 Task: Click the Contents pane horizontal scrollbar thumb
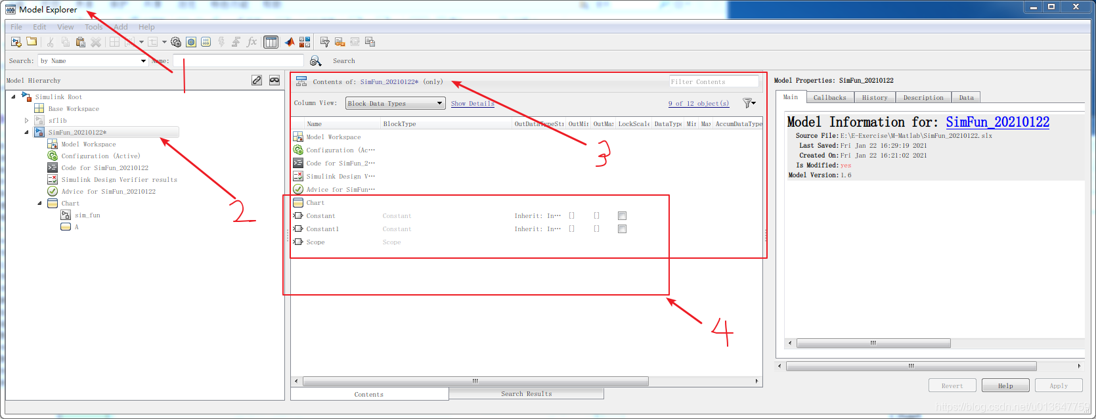point(475,381)
